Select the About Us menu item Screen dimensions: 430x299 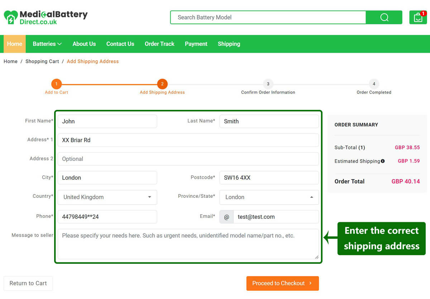[x=84, y=44]
